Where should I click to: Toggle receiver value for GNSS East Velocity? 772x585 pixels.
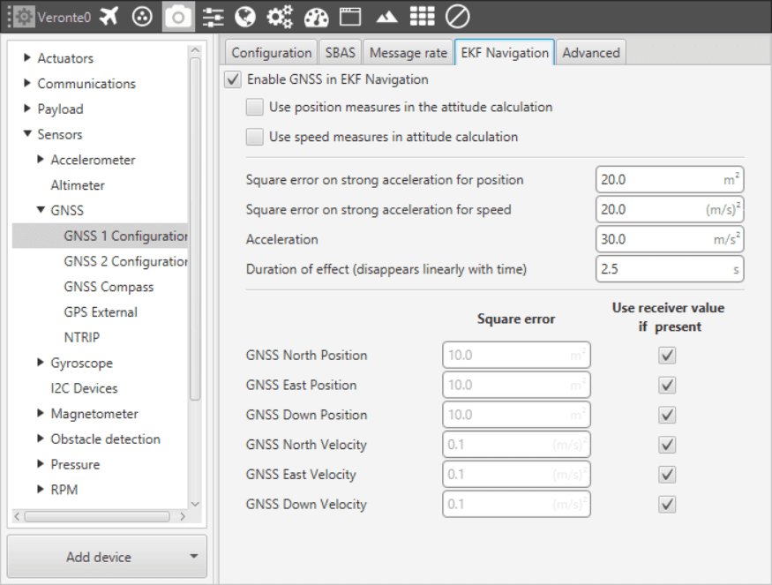[x=667, y=475]
